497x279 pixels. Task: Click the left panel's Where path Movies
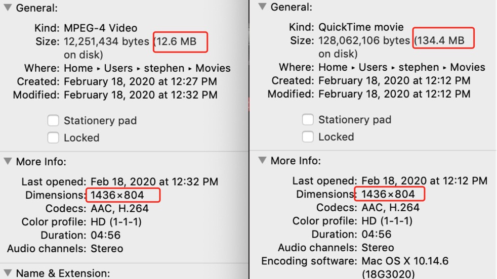[x=213, y=68]
